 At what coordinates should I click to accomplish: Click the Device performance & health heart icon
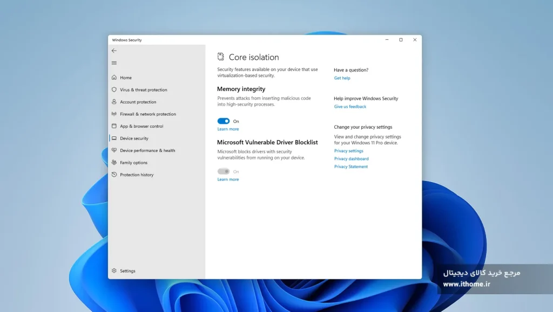pos(114,150)
